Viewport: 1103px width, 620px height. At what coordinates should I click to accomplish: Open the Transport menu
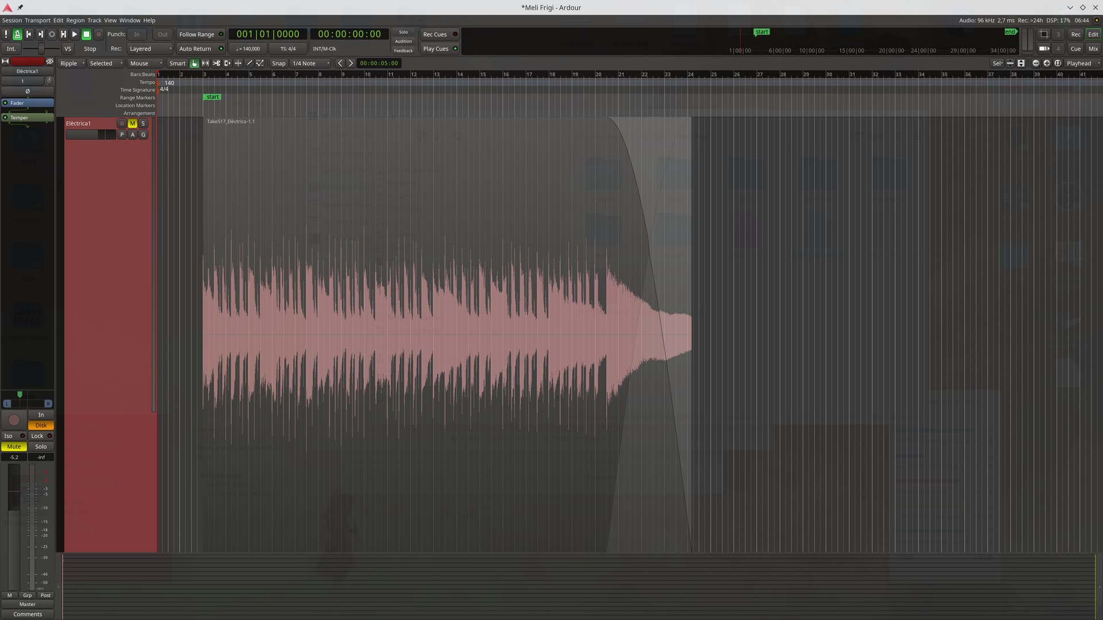click(x=37, y=20)
